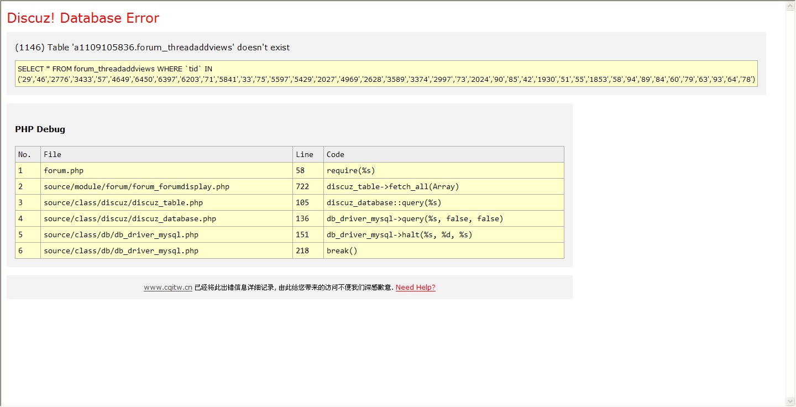The height and width of the screenshot is (407, 796).
Task: Click row number 5 cell
Action: (28, 234)
